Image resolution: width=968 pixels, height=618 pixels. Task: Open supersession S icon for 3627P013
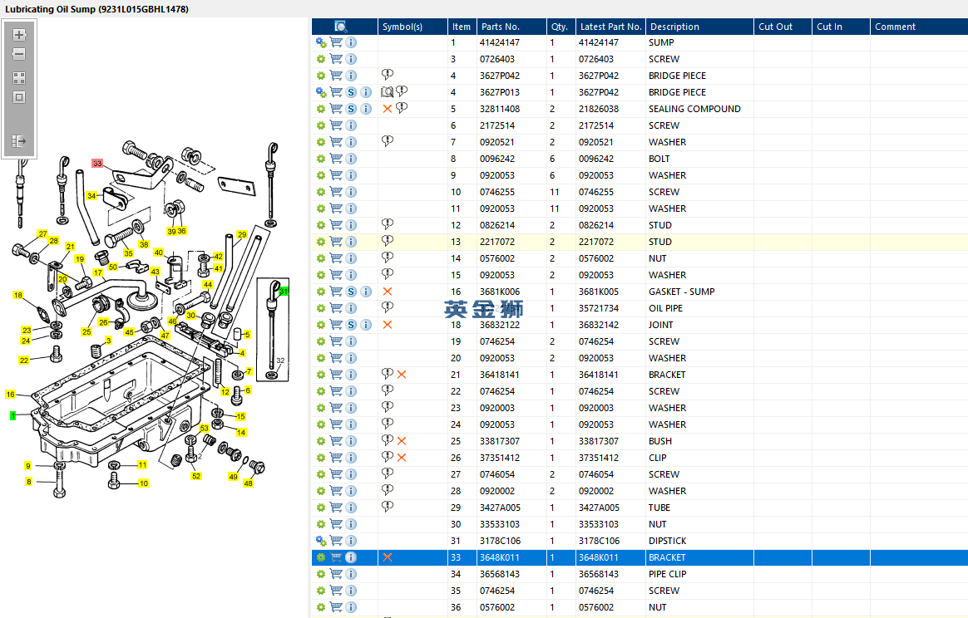point(351,92)
